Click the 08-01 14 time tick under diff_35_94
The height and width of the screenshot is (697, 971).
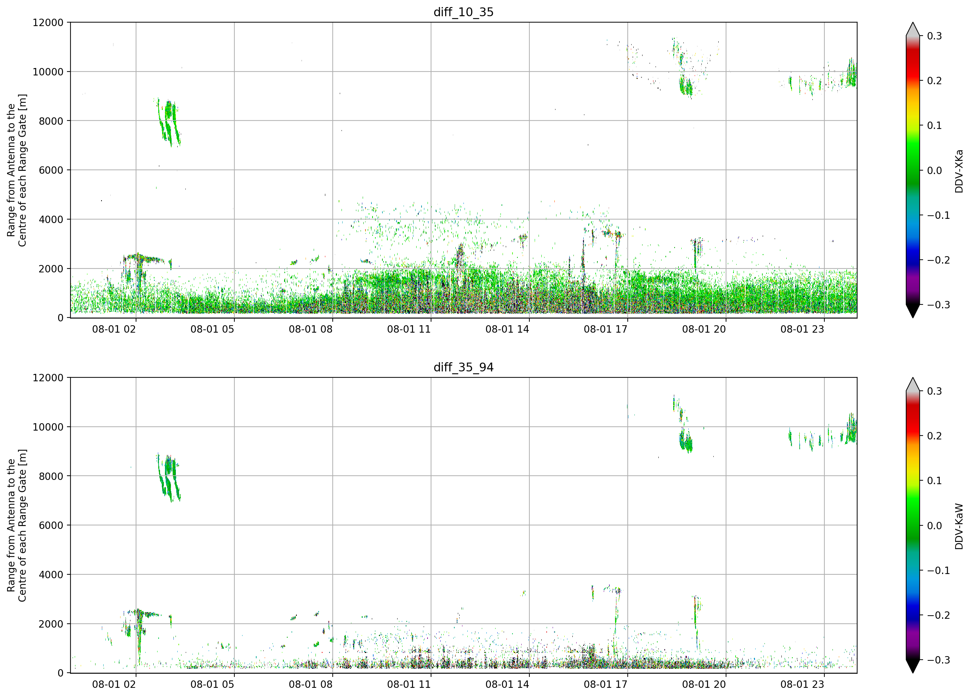point(507,685)
